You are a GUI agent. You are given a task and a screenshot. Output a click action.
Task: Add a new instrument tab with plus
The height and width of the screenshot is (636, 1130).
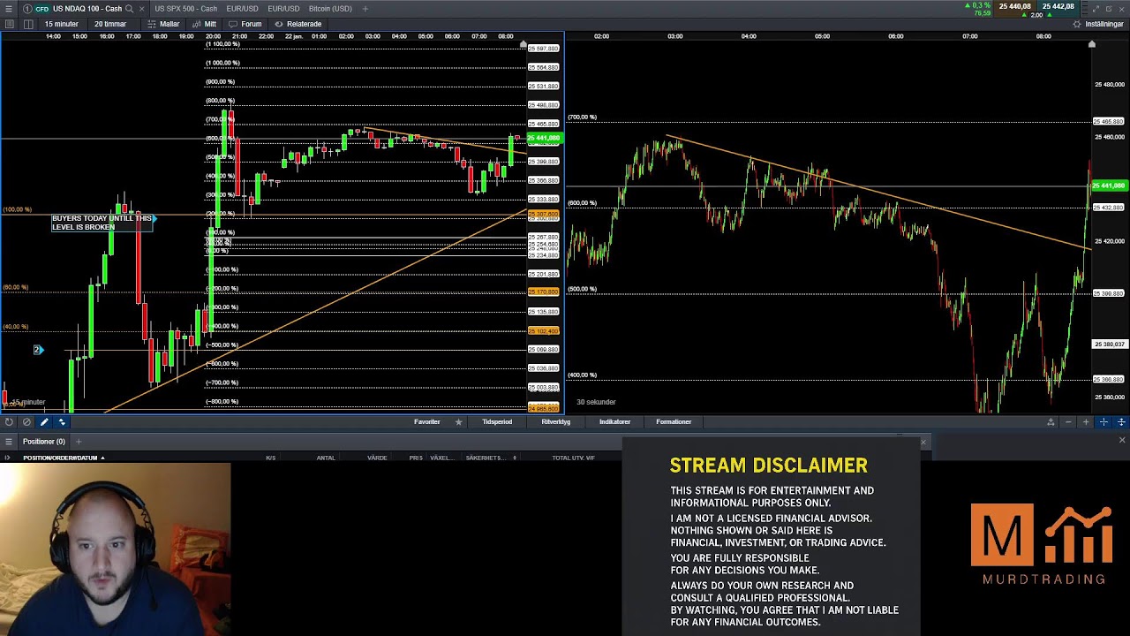coord(365,9)
